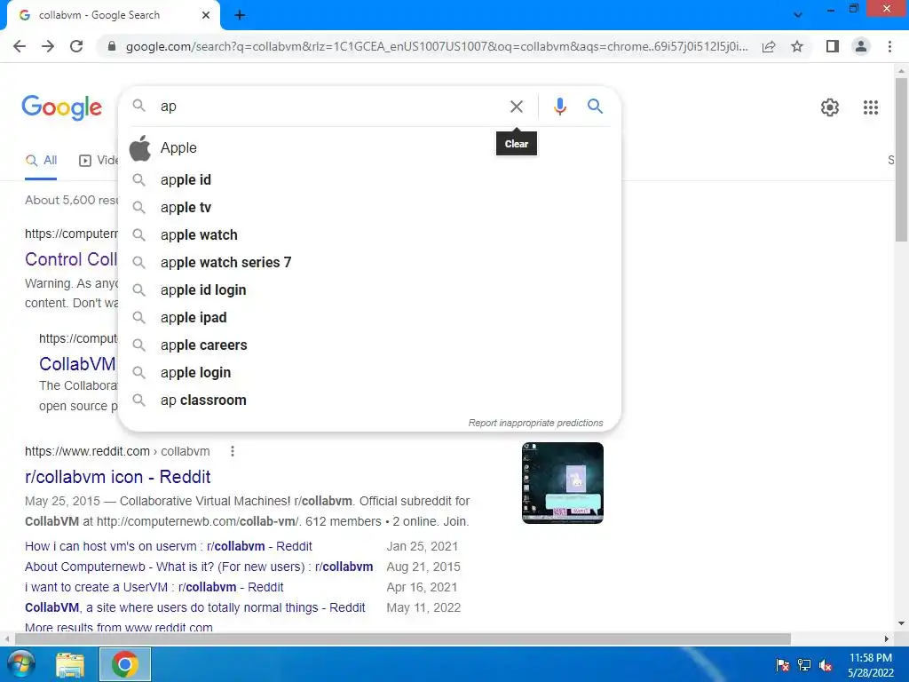
Task: Bookmark this tab with the star
Action: pos(797,46)
